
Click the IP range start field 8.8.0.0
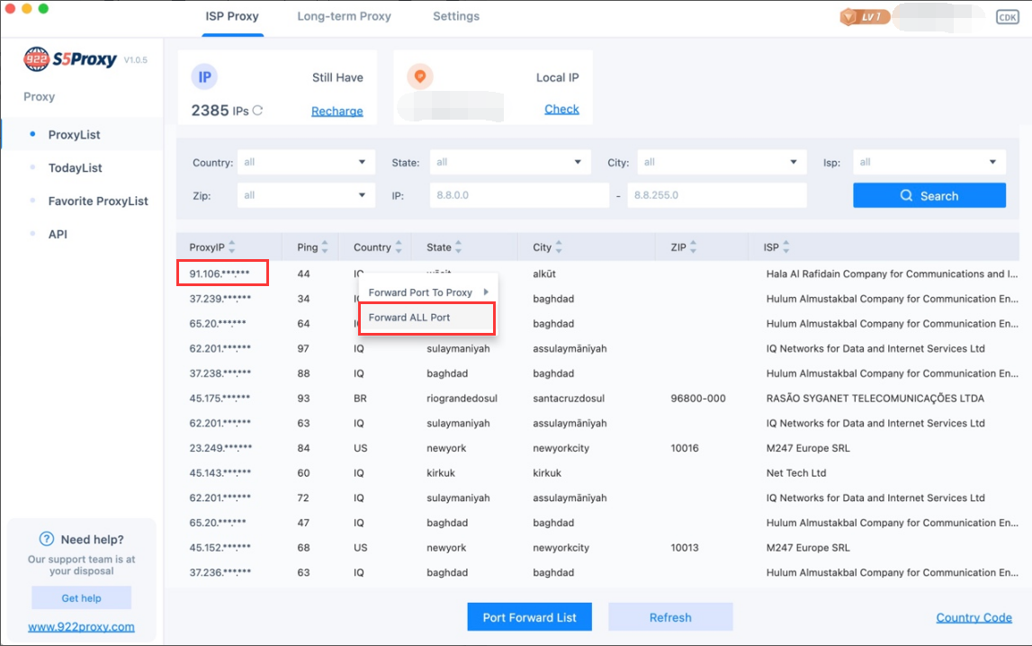pos(519,195)
